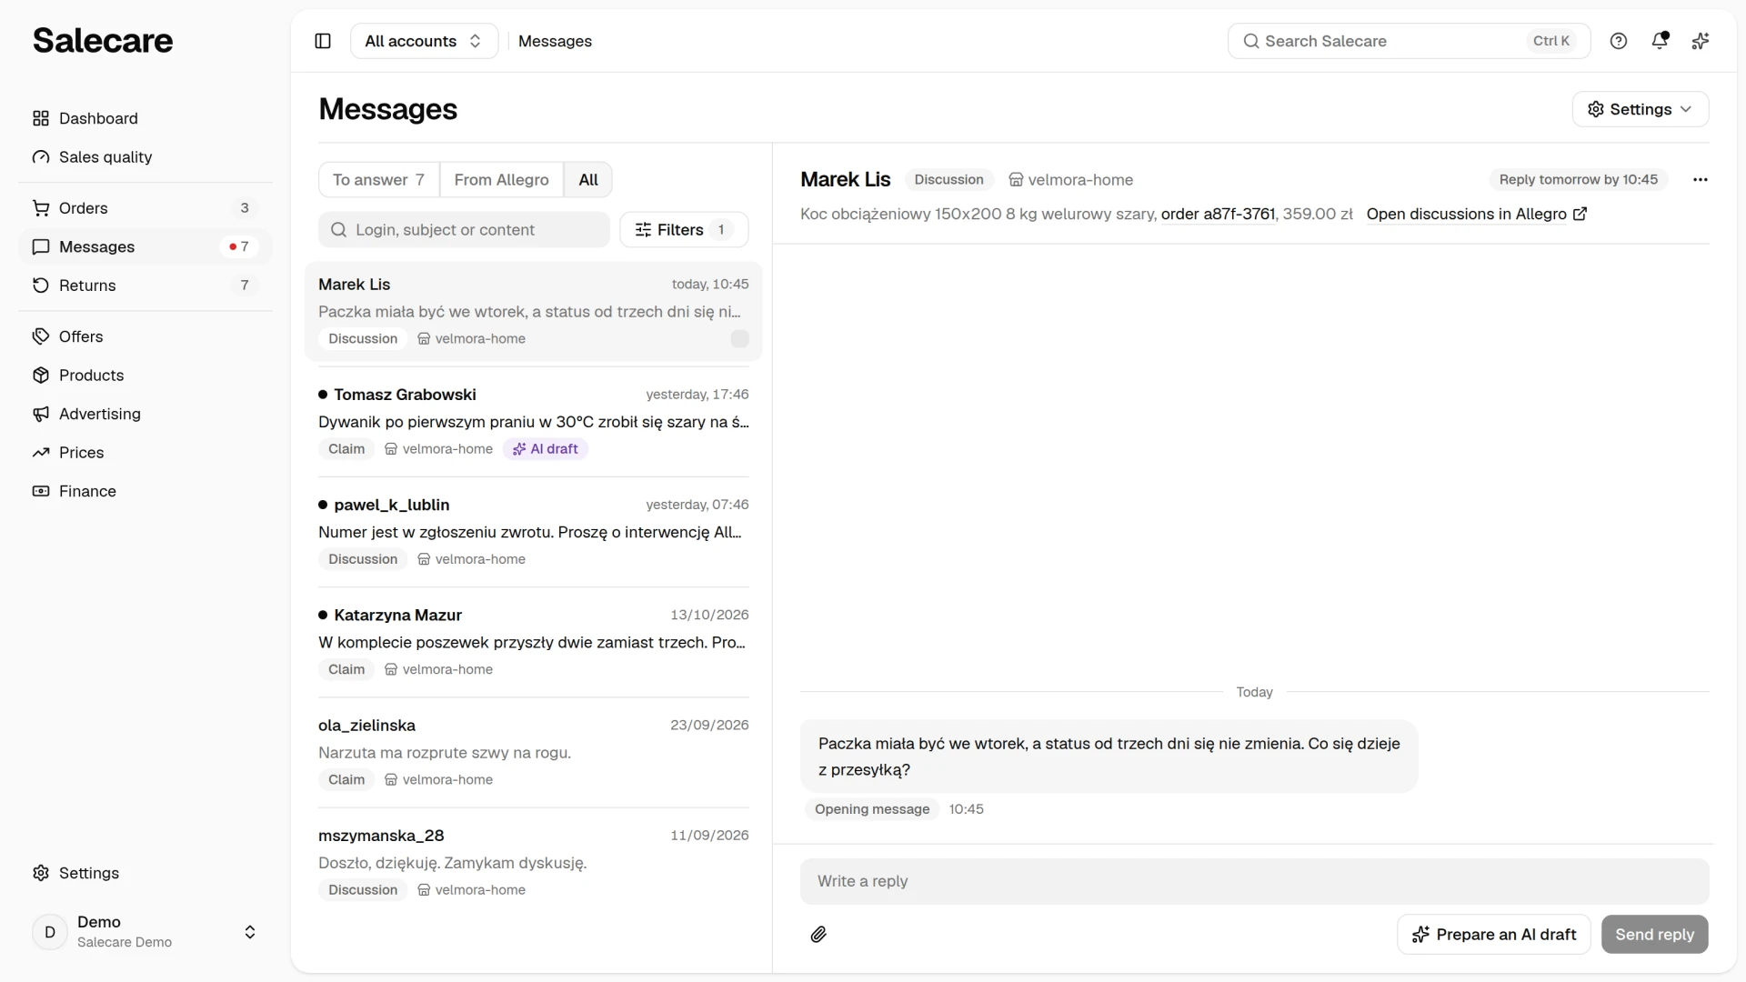Open Orders in the sidebar
This screenshot has height=982, width=1746.
tap(145, 208)
